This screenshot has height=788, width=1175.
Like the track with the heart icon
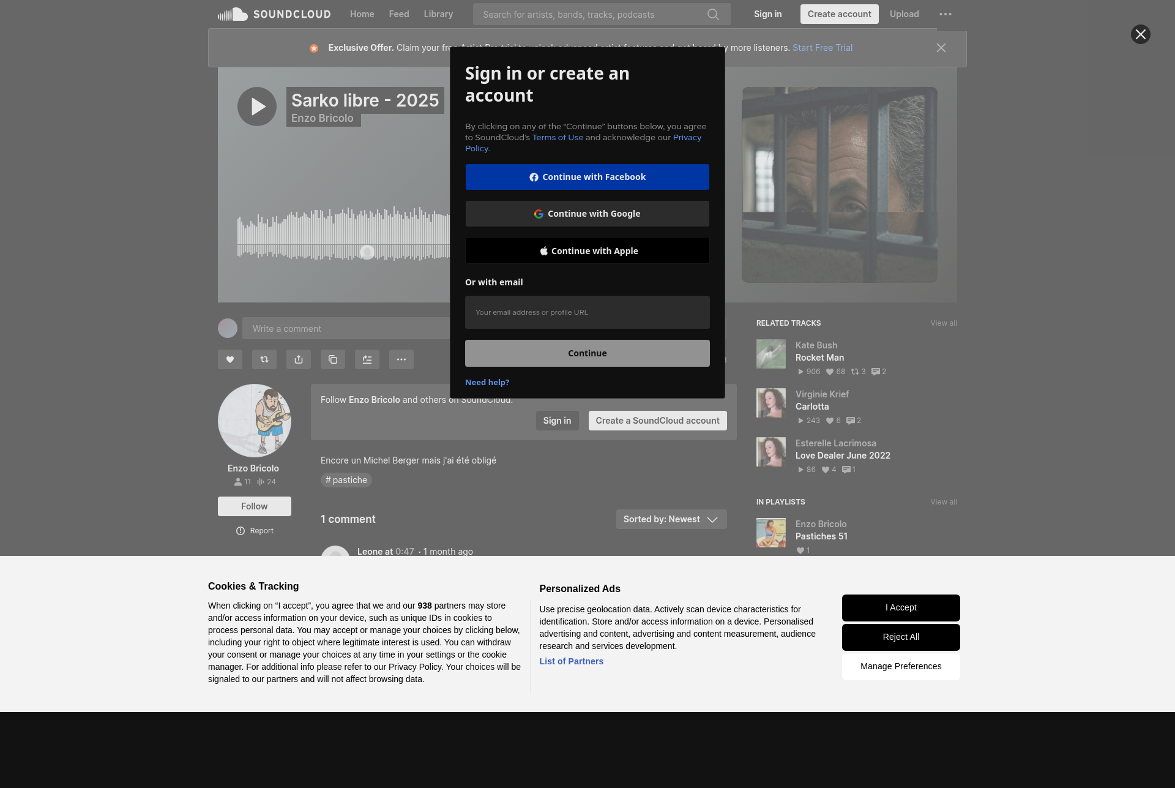pyautogui.click(x=230, y=359)
